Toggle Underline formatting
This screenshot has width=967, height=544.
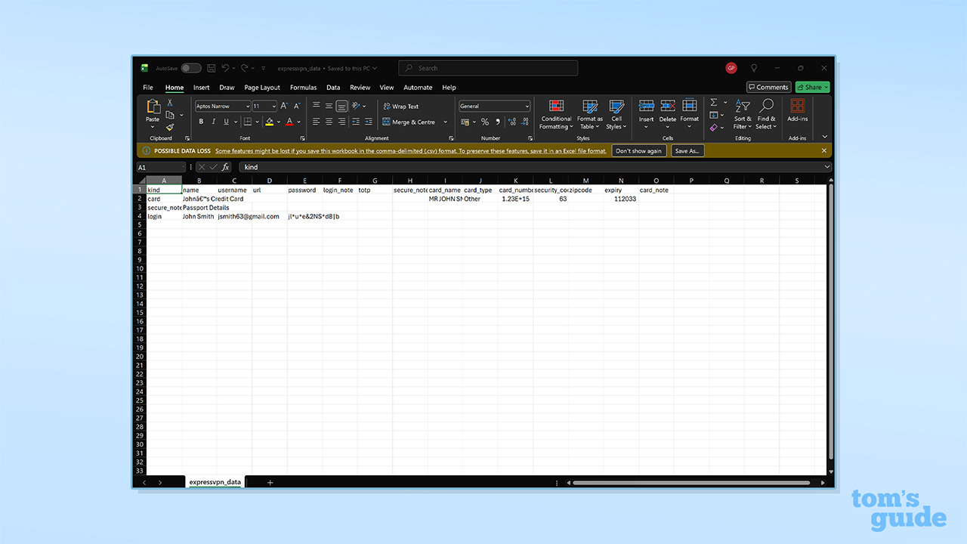tap(226, 122)
